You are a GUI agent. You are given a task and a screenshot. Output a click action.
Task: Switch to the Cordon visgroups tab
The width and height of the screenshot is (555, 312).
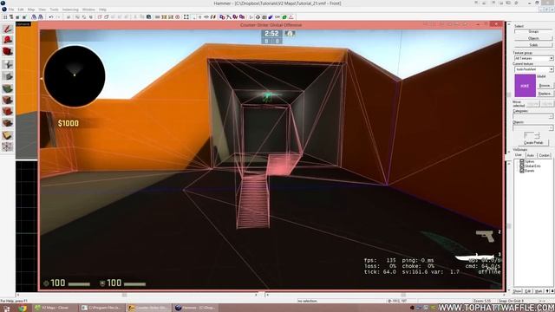pyautogui.click(x=544, y=155)
